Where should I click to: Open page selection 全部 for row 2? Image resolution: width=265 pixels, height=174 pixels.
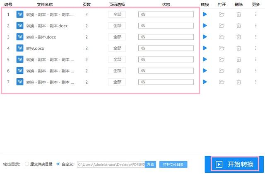tap(117, 26)
